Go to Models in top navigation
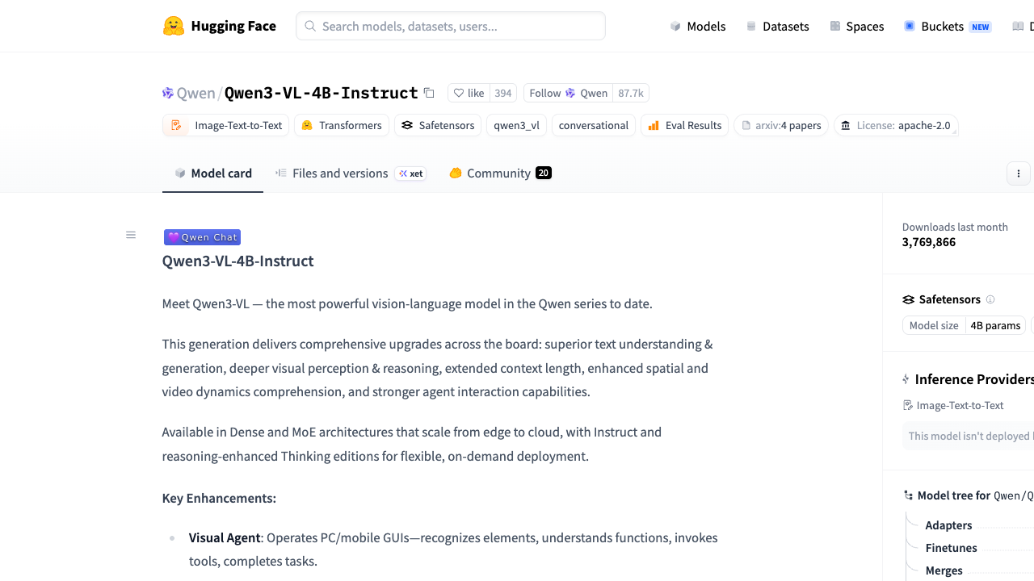Screen dimensions: 1034x581 pyautogui.click(x=698, y=26)
